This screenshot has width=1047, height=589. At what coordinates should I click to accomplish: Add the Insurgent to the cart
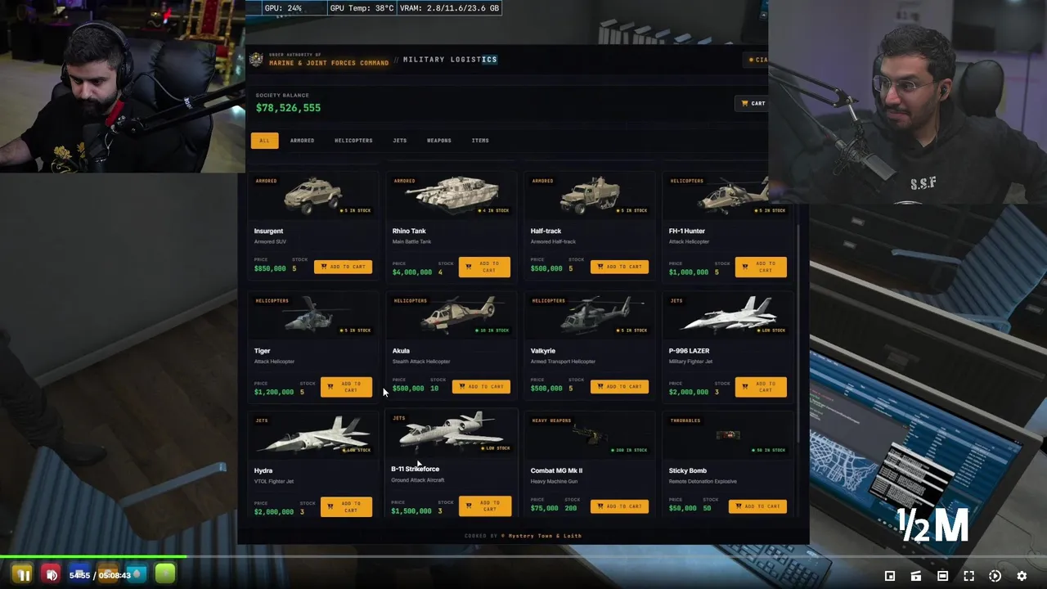click(344, 267)
